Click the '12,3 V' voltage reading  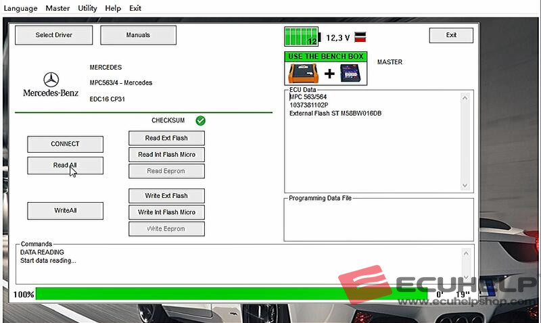click(x=337, y=38)
